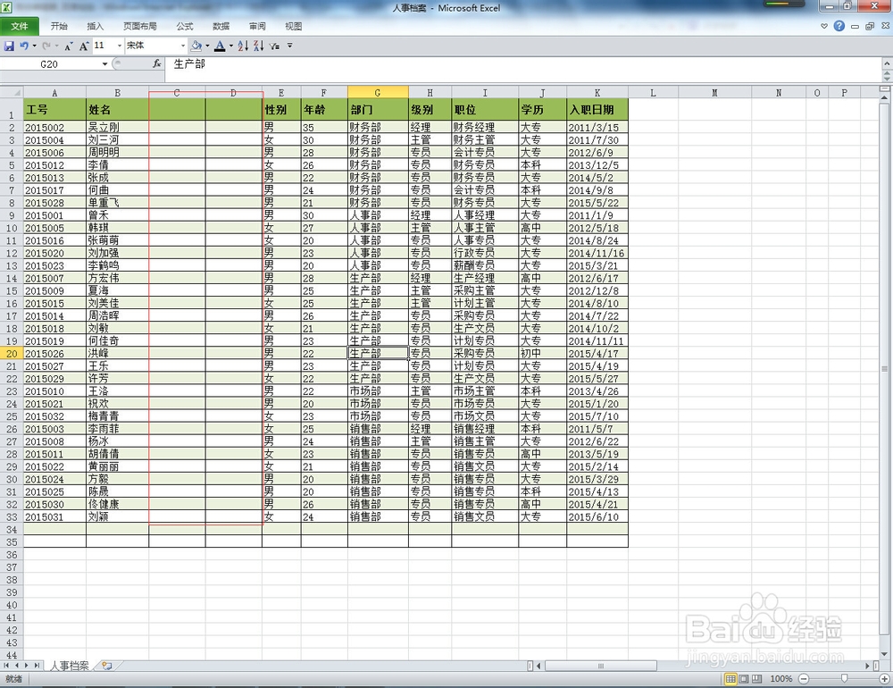
Task: Open the font name dropdown showing 宋体
Action: (x=184, y=46)
